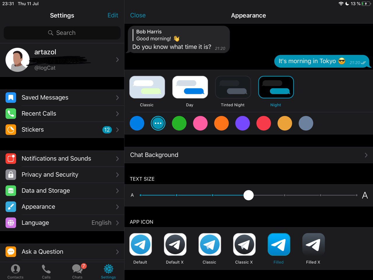This screenshot has height=280, width=373.
Task: Switch to the Contacts tab
Action: (x=15, y=272)
